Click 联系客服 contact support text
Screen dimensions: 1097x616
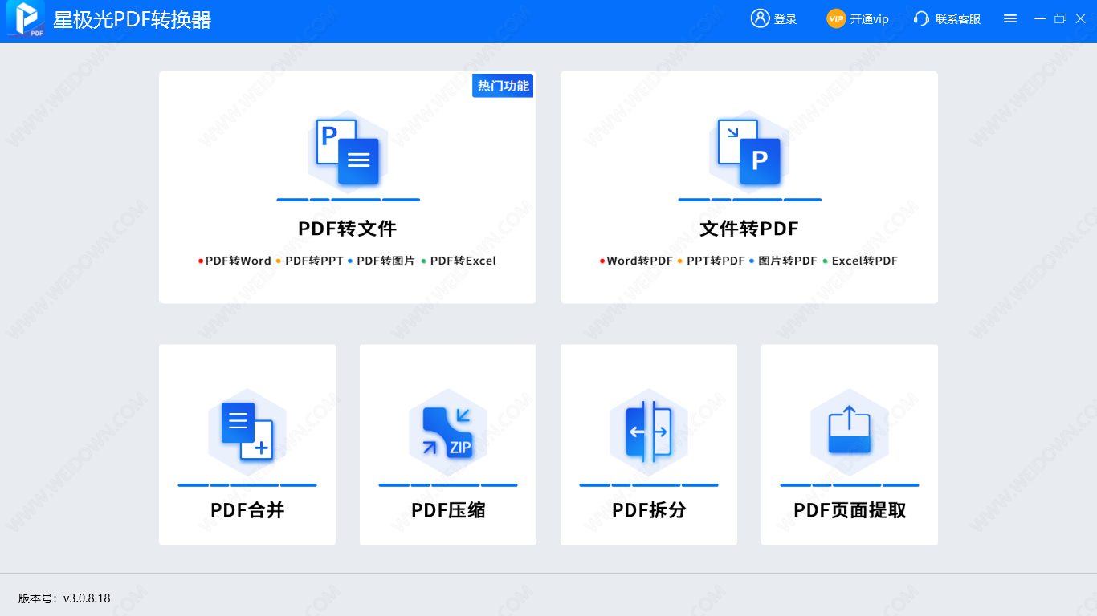tap(958, 19)
